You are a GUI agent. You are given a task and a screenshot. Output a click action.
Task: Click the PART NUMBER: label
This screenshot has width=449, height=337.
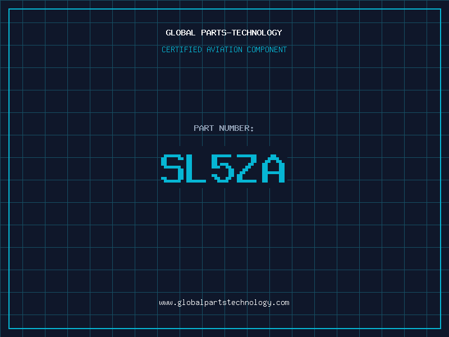[x=223, y=128]
